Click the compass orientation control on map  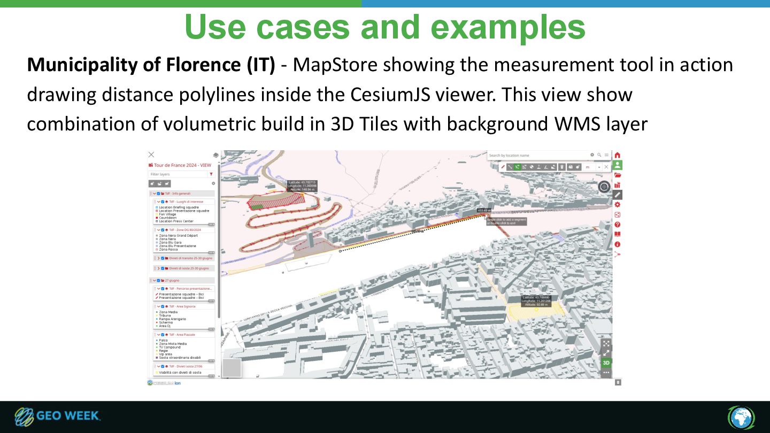(604, 187)
